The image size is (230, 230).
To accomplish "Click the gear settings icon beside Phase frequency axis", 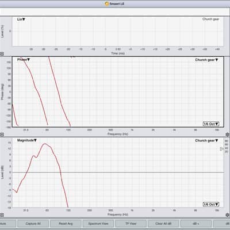I will coord(228,135).
